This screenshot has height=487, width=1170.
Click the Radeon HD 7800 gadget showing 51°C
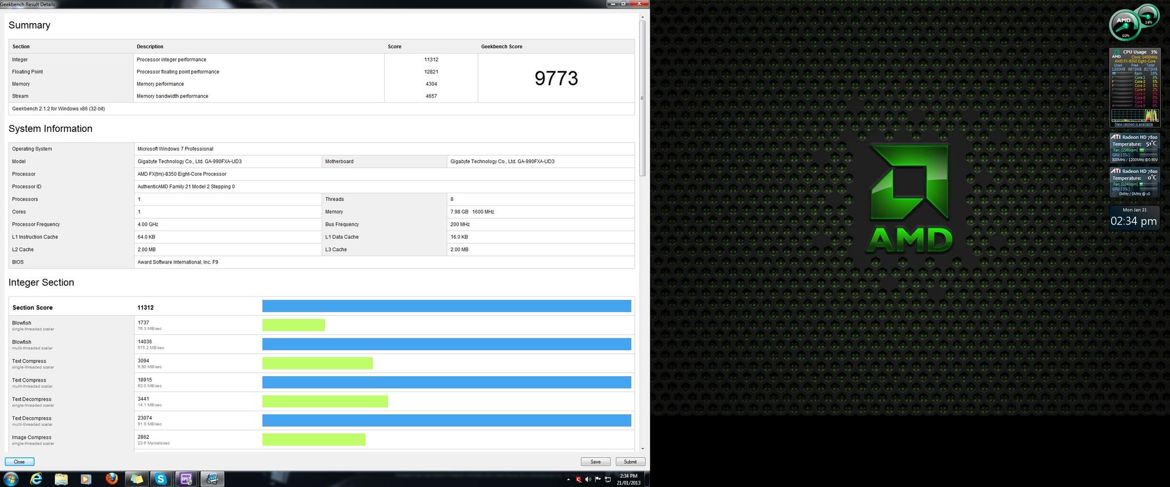1135,148
